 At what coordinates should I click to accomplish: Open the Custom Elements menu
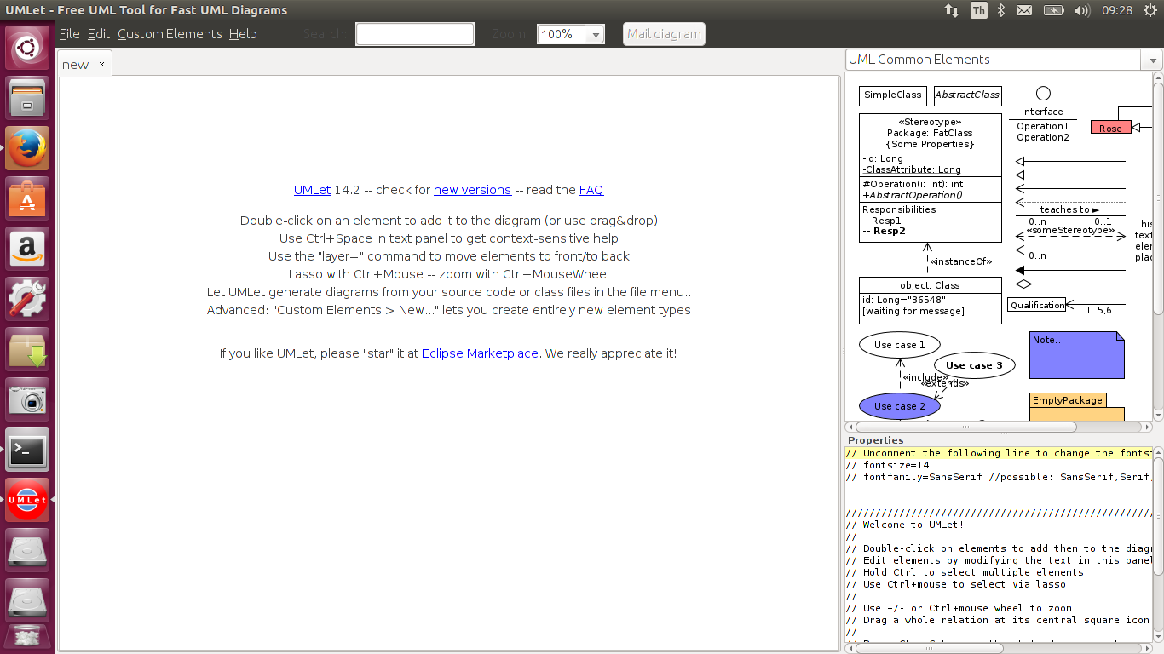[x=170, y=34]
